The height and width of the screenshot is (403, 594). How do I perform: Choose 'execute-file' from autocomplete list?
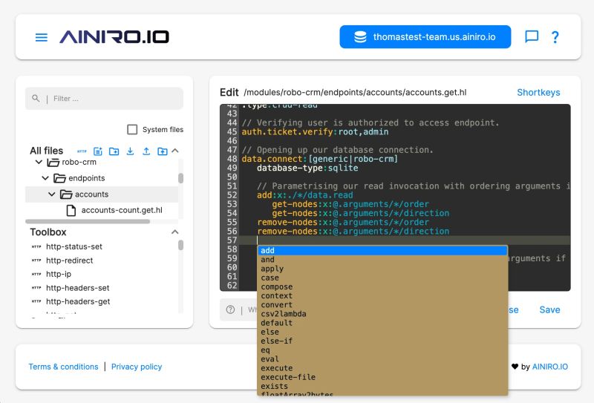pos(382,377)
